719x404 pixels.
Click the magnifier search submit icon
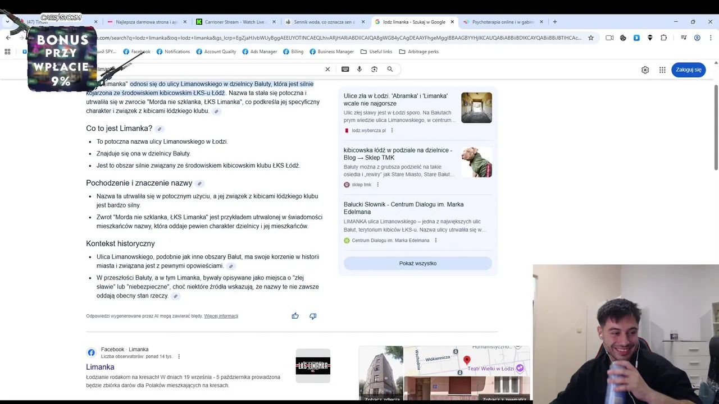tap(390, 69)
